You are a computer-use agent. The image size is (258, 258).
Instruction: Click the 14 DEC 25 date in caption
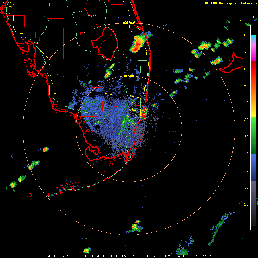pyautogui.click(x=187, y=256)
